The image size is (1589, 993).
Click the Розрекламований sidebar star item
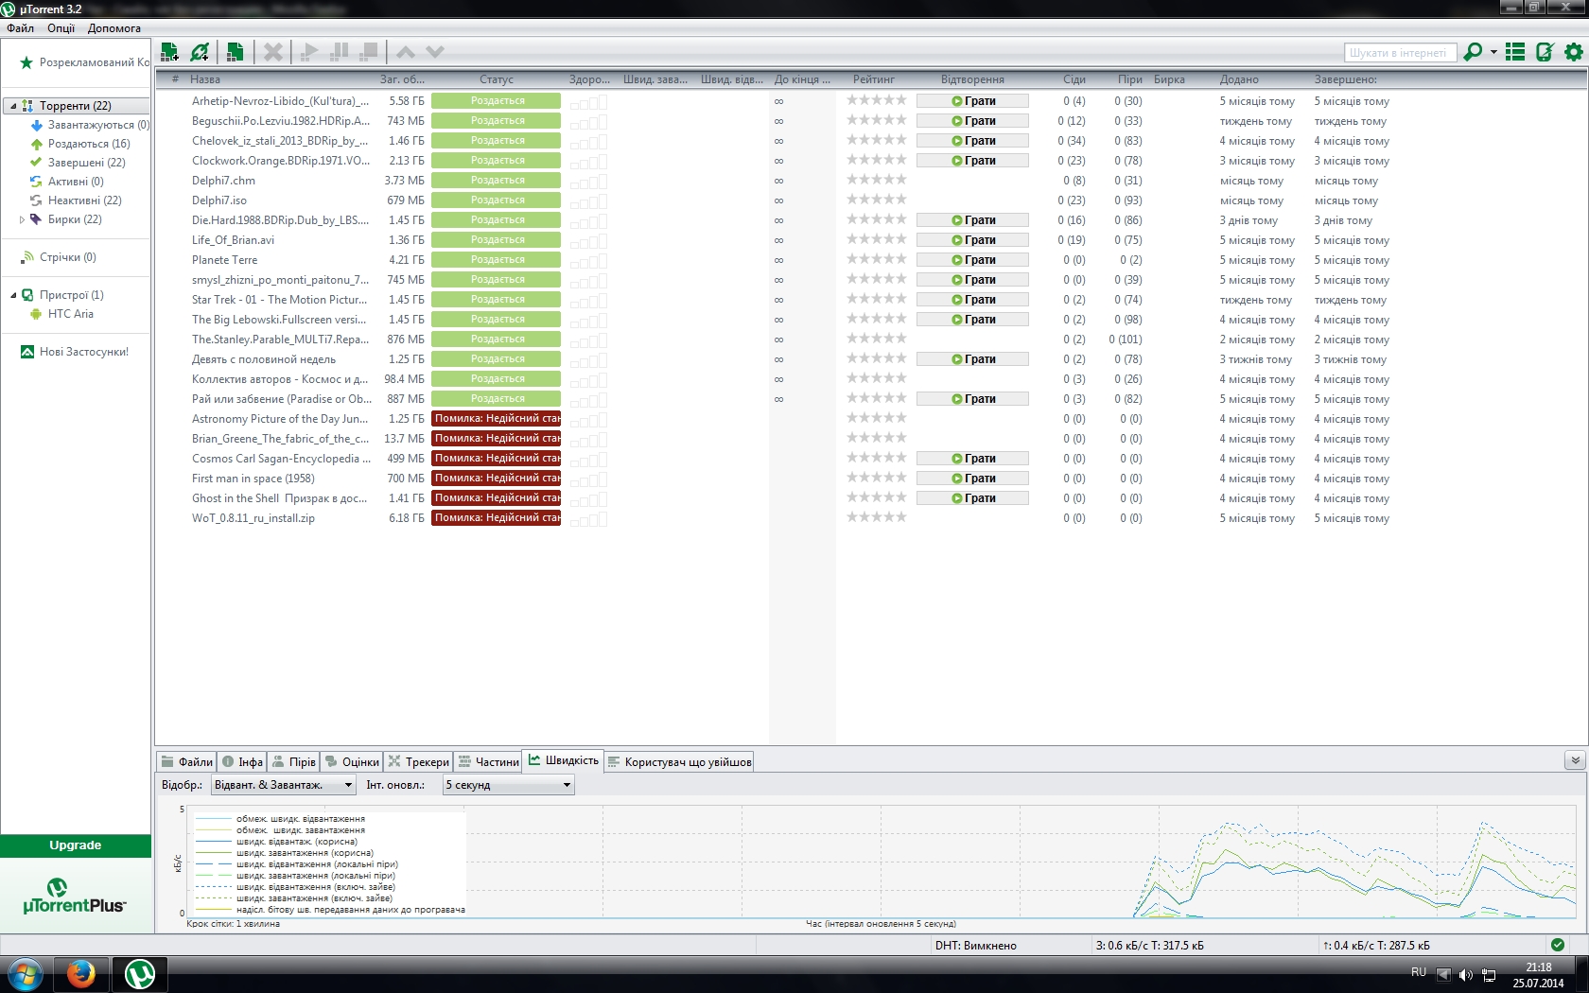84,62
